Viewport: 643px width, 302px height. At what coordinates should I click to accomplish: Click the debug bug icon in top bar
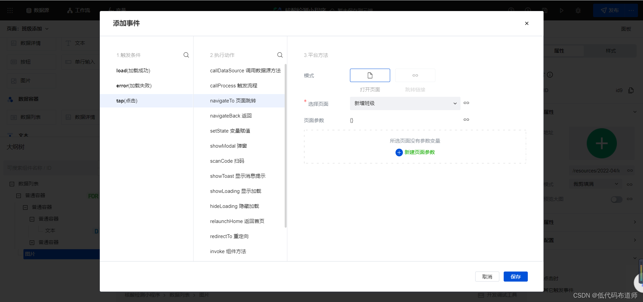[x=578, y=10]
